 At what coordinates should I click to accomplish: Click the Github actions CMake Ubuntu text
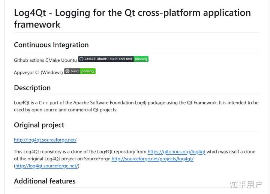coord(45,60)
